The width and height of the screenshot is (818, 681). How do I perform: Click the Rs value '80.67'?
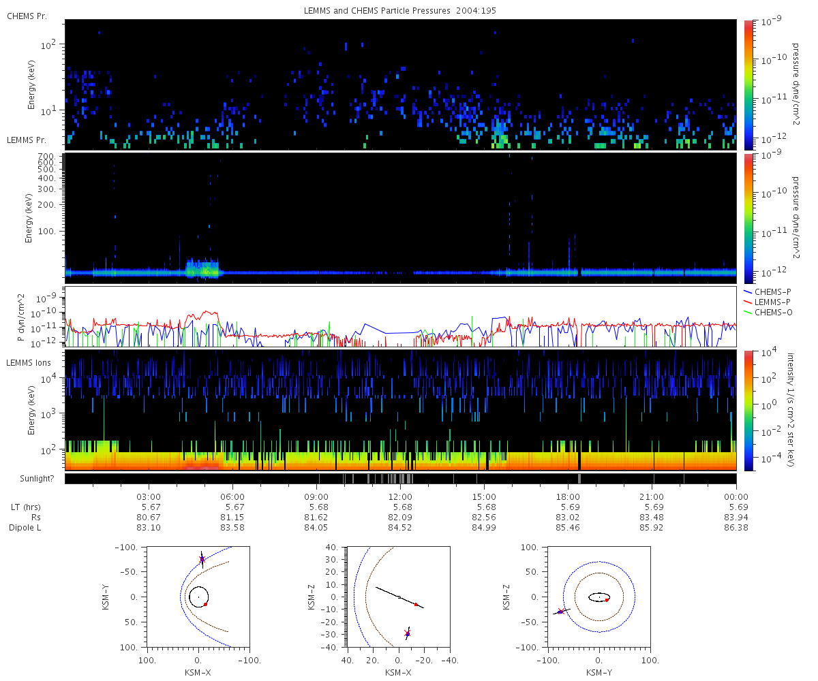pos(149,518)
